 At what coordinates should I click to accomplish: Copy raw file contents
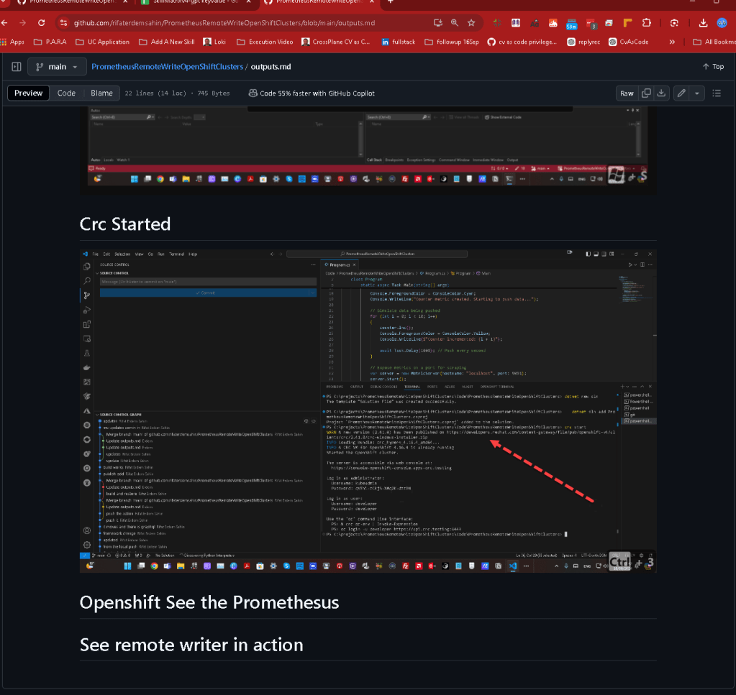click(x=646, y=93)
